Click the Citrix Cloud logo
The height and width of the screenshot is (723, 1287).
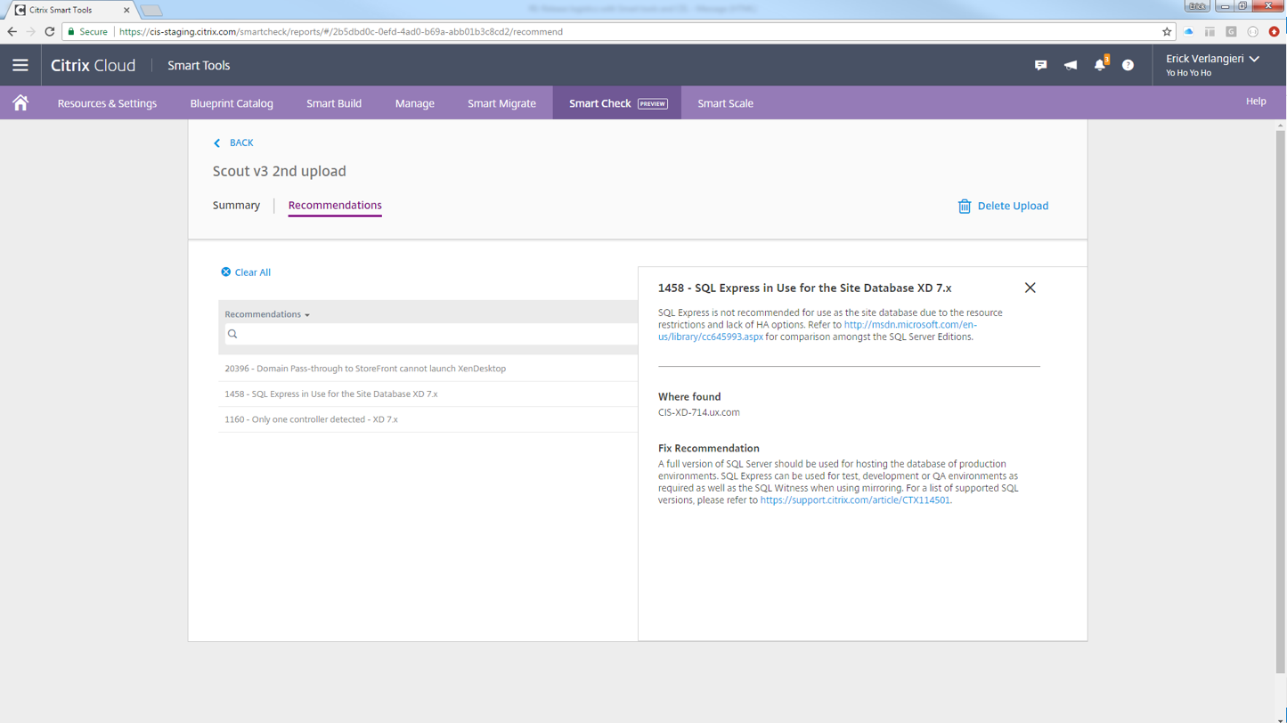pos(94,65)
